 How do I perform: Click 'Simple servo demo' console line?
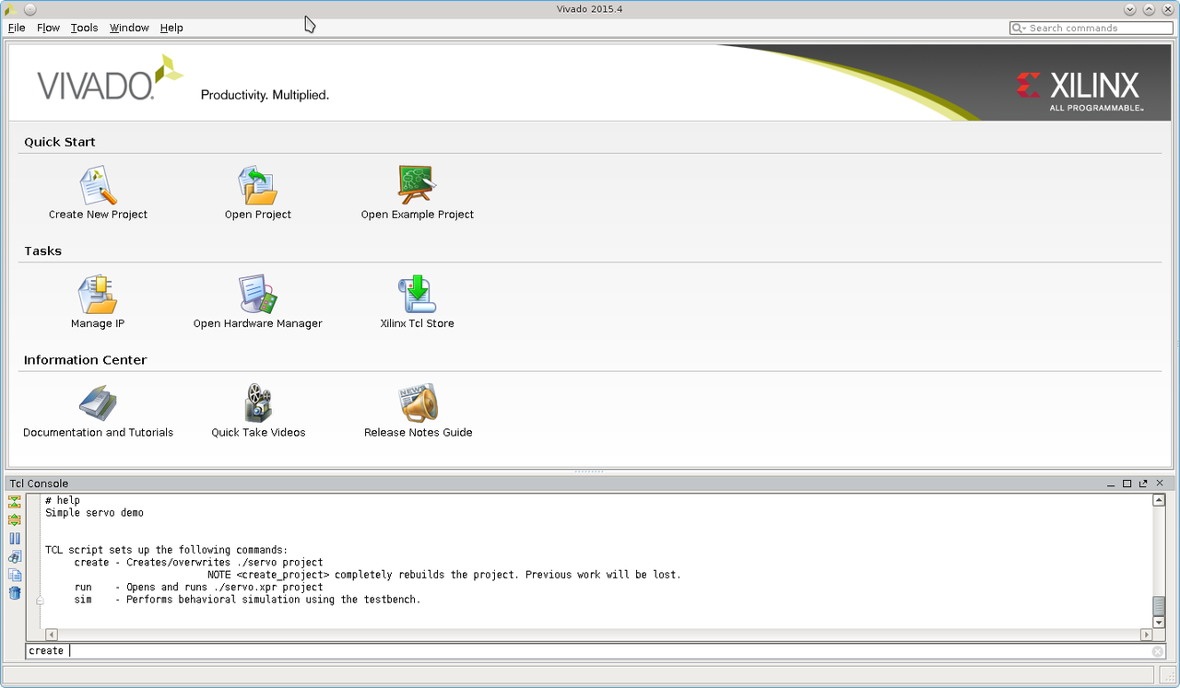(94, 513)
